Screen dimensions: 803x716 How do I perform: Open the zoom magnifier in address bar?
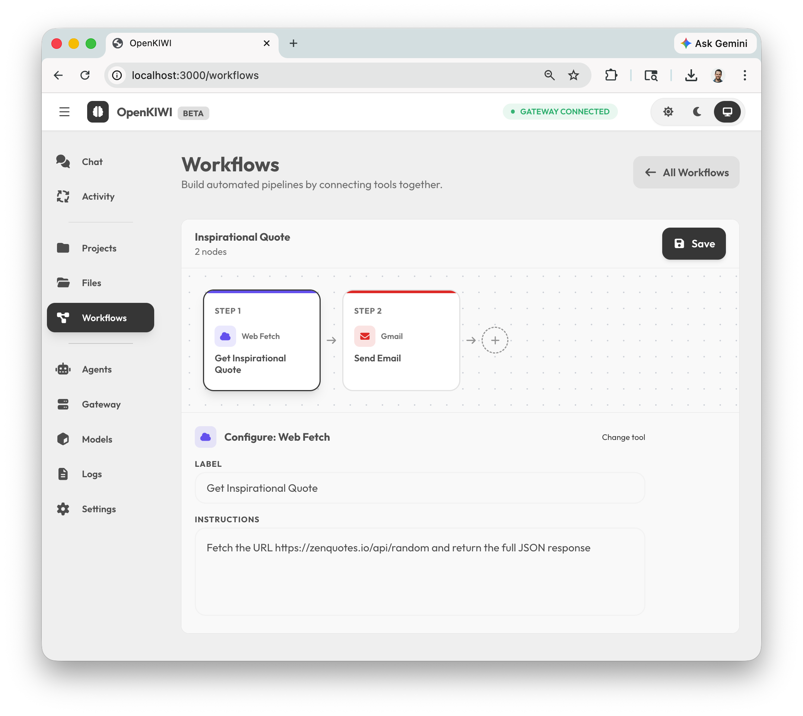pos(549,75)
